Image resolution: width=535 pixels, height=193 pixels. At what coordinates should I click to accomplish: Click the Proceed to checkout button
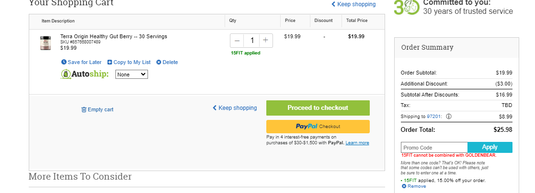tap(318, 108)
